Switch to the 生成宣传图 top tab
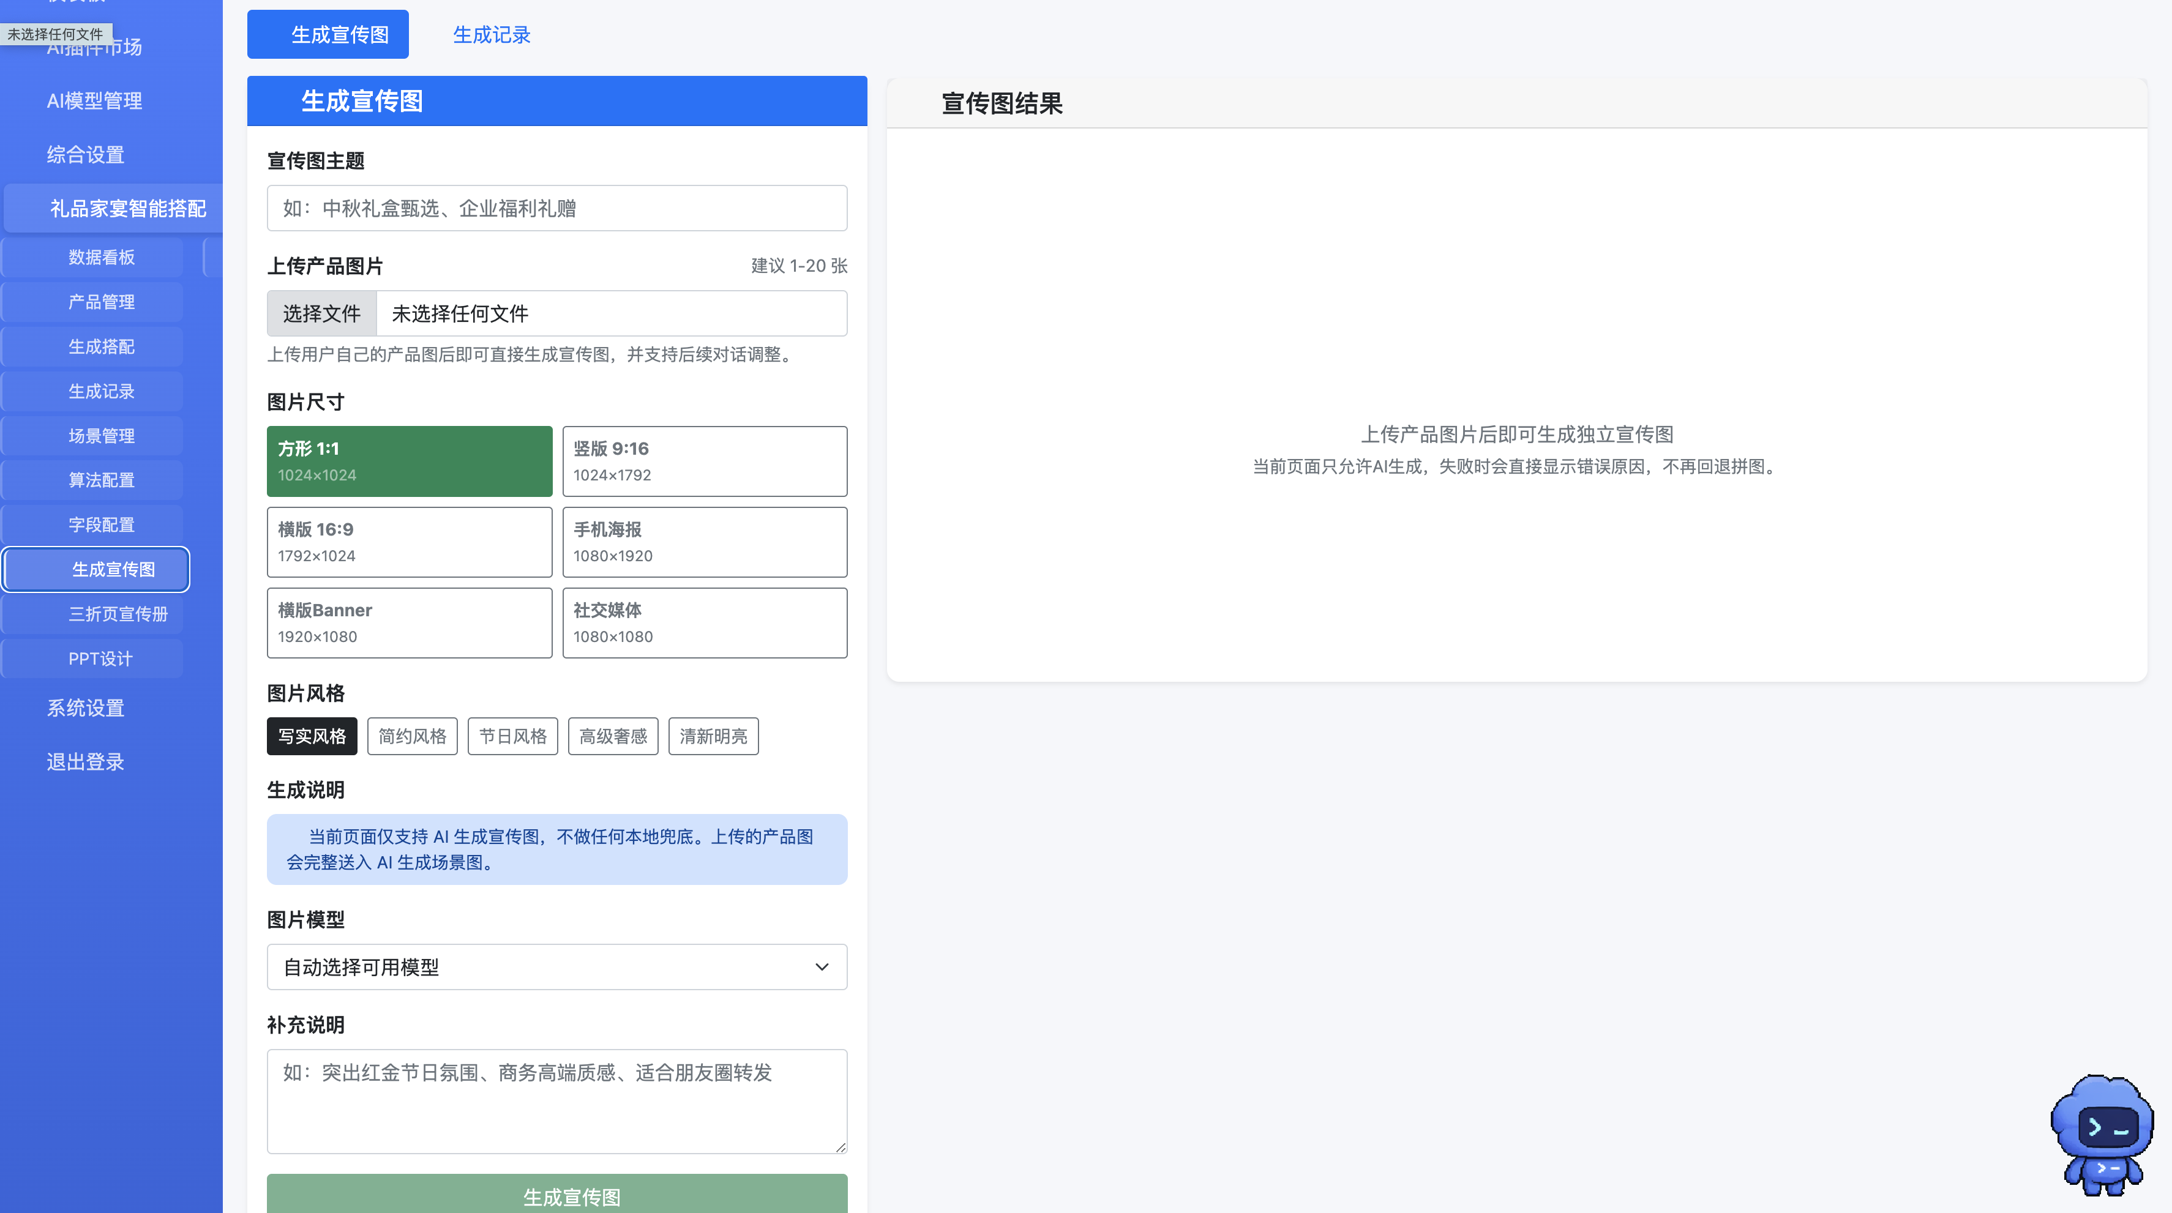The image size is (2172, 1213). 328,34
